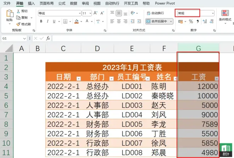Switch to Review (审阅) tab
The height and width of the screenshot is (158, 234).
pyautogui.click(x=85, y=3)
